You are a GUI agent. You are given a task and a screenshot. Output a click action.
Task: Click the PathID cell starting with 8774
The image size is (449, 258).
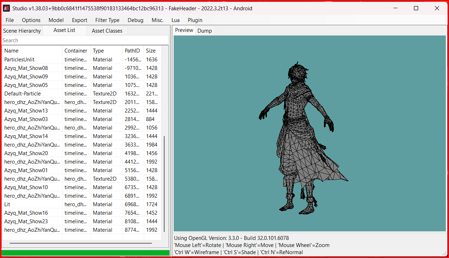133,230
